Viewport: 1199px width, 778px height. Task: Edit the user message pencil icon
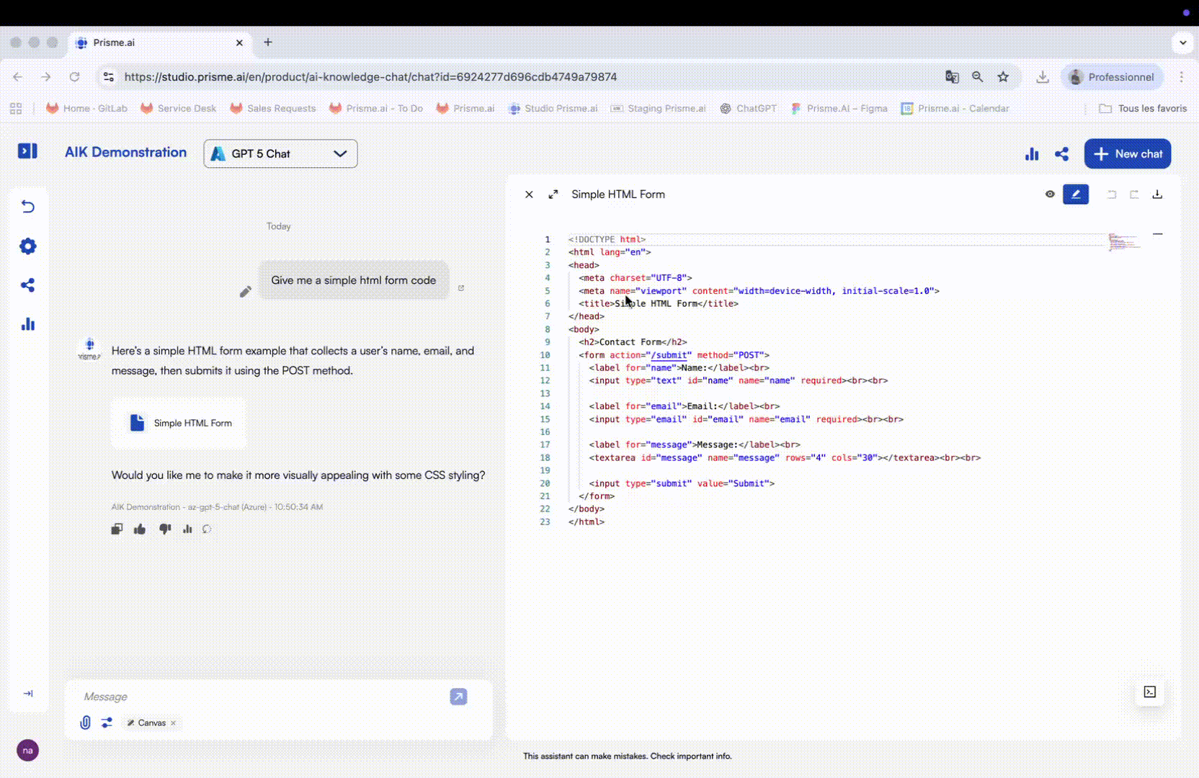pos(246,291)
